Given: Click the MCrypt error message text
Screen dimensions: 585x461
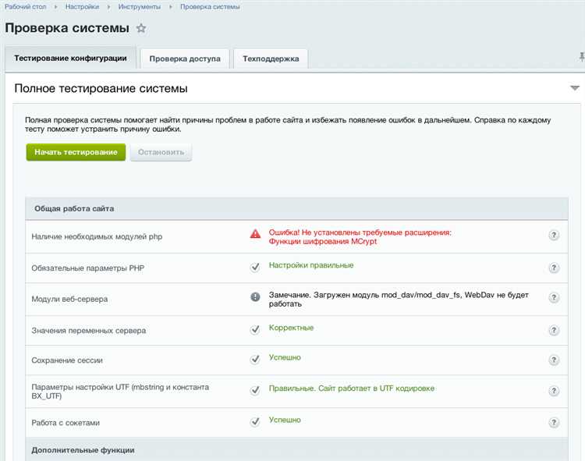Looking at the screenshot, I should point(360,237).
